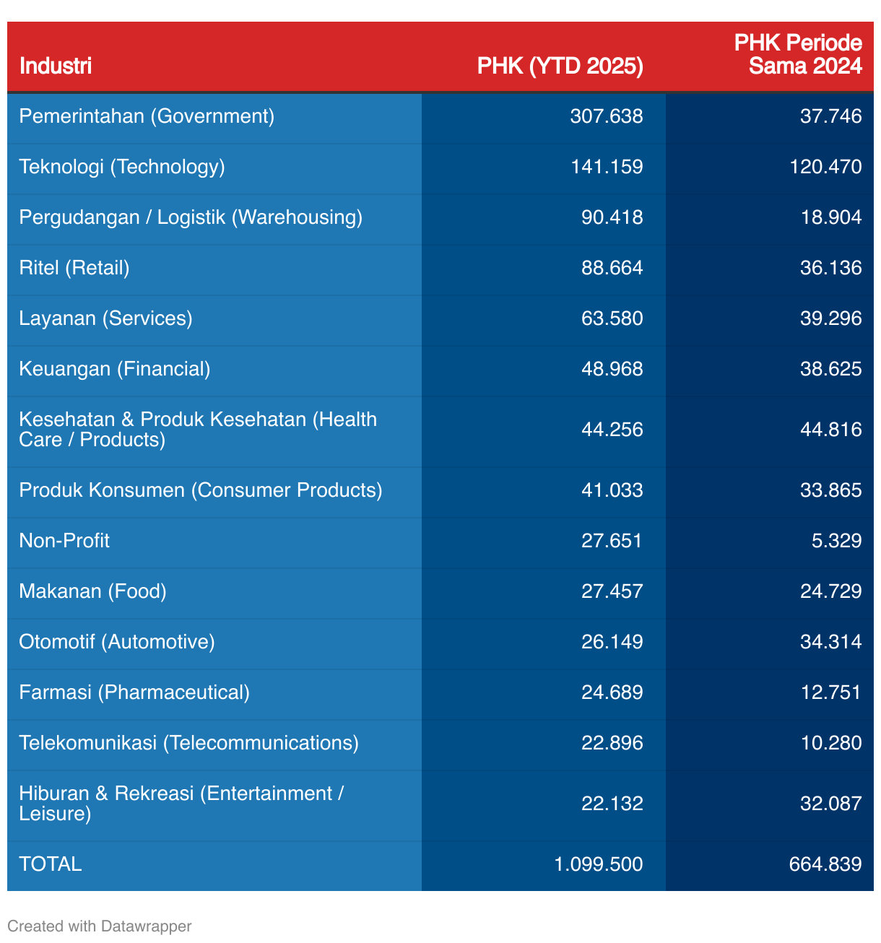Click the Produk Konsumen row label
881x943 pixels.
(201, 490)
